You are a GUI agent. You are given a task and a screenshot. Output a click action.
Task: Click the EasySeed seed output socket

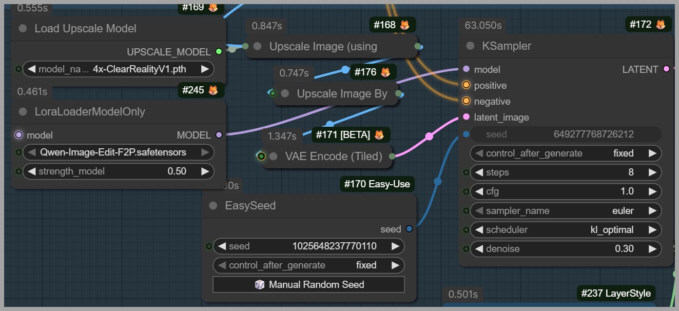coord(409,229)
